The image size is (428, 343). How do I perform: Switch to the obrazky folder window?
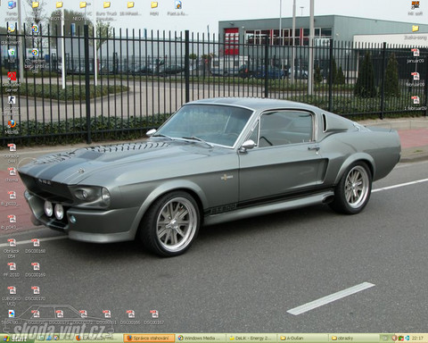coord(354,339)
